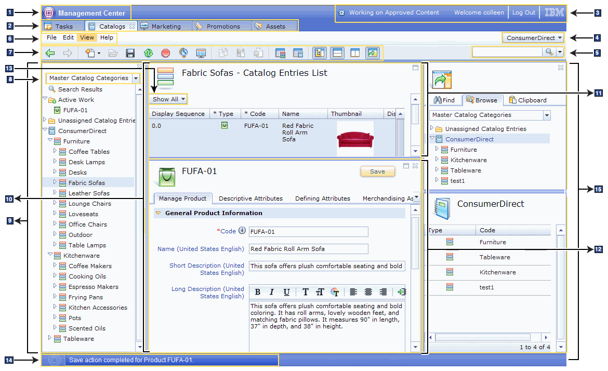Click the Name (United States English) field
Image resolution: width=608 pixels, height=371 pixels.
coord(308,249)
